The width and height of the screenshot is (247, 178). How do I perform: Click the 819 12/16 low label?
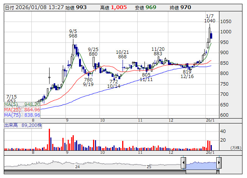187,74
